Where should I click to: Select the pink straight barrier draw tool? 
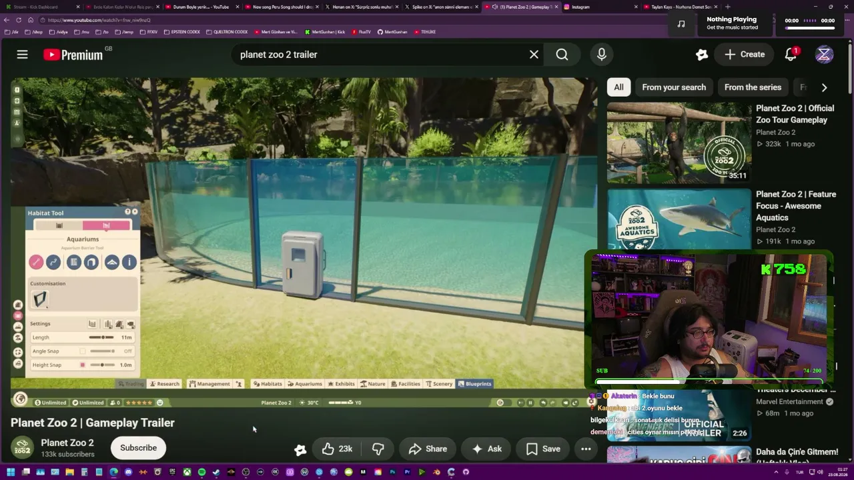coord(36,262)
